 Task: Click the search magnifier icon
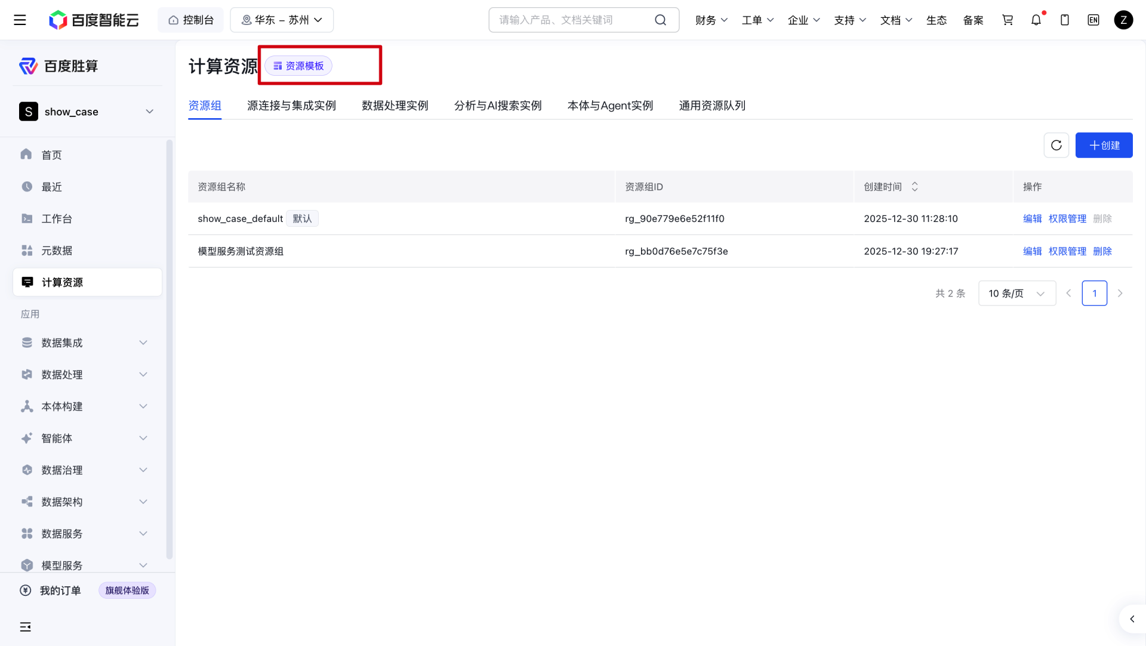pyautogui.click(x=660, y=20)
